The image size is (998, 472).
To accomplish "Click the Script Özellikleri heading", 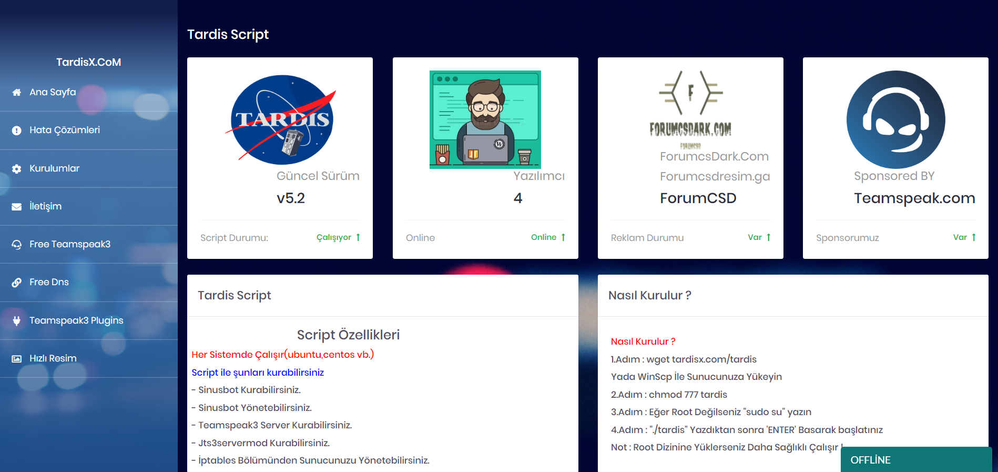I will (x=348, y=335).
